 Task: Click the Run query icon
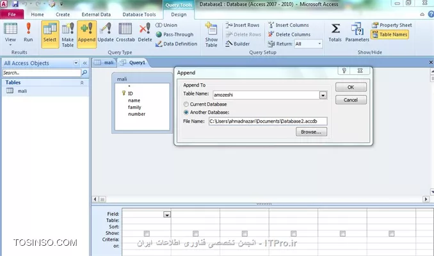click(x=28, y=29)
